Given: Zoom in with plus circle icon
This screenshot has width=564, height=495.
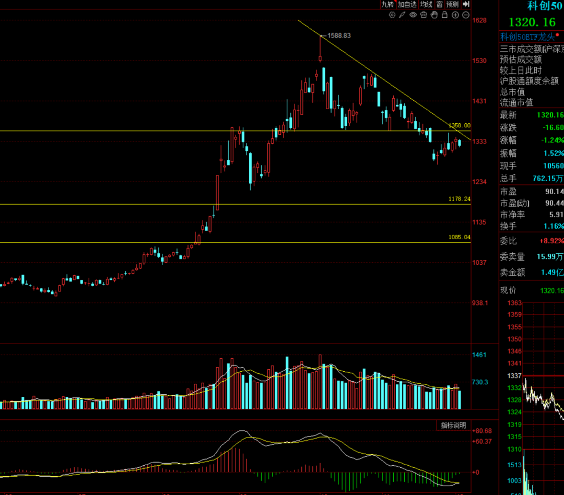Looking at the screenshot, I should click(455, 15).
